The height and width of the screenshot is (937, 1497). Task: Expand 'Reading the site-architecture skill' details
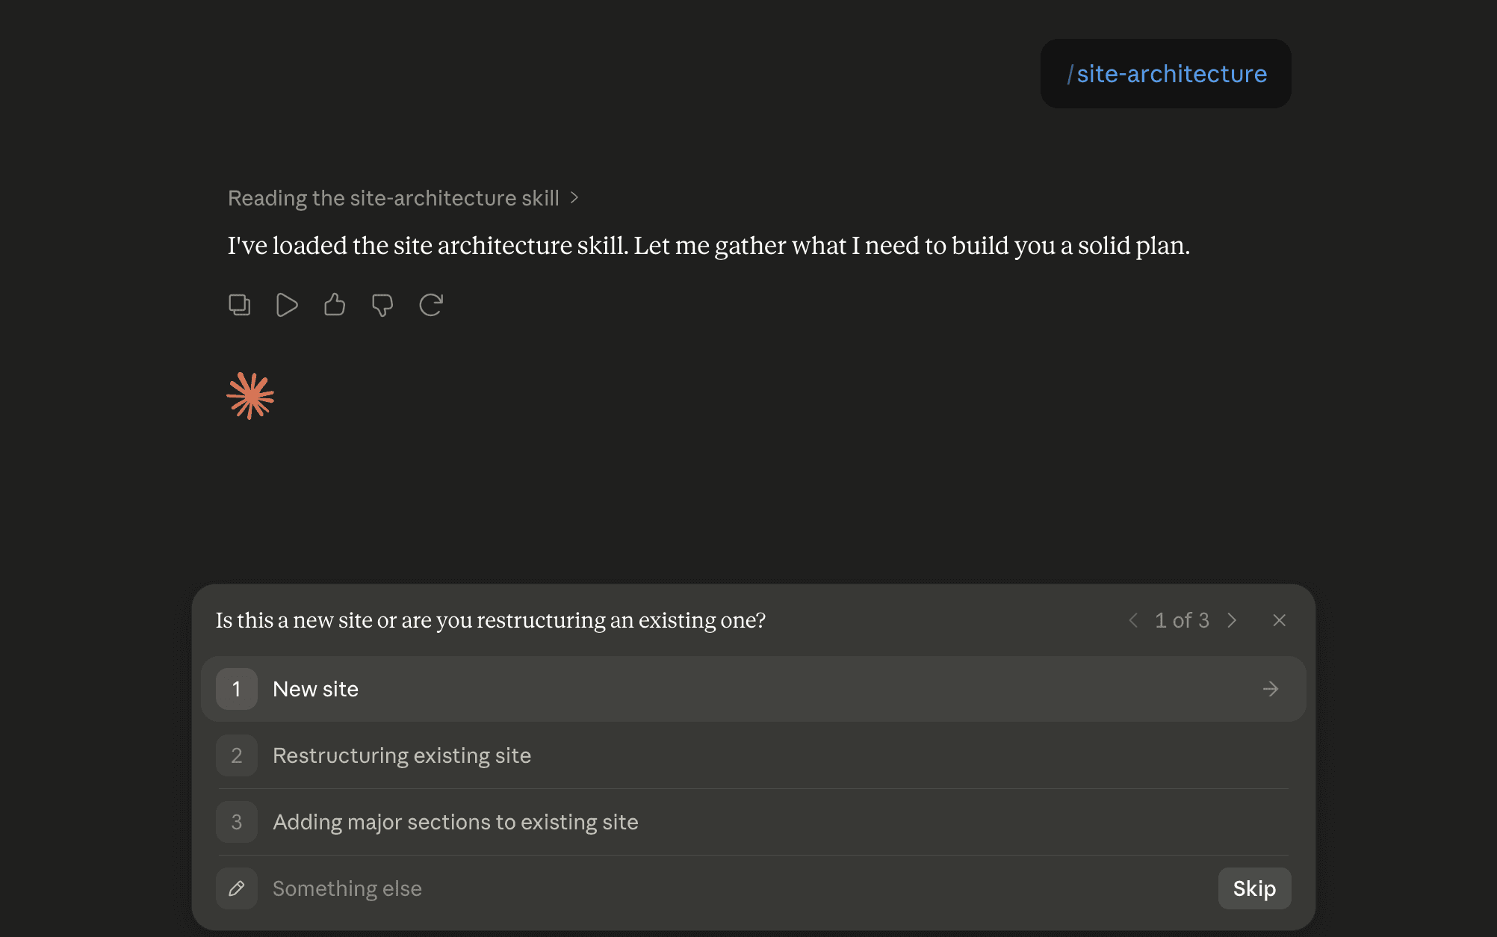click(403, 198)
